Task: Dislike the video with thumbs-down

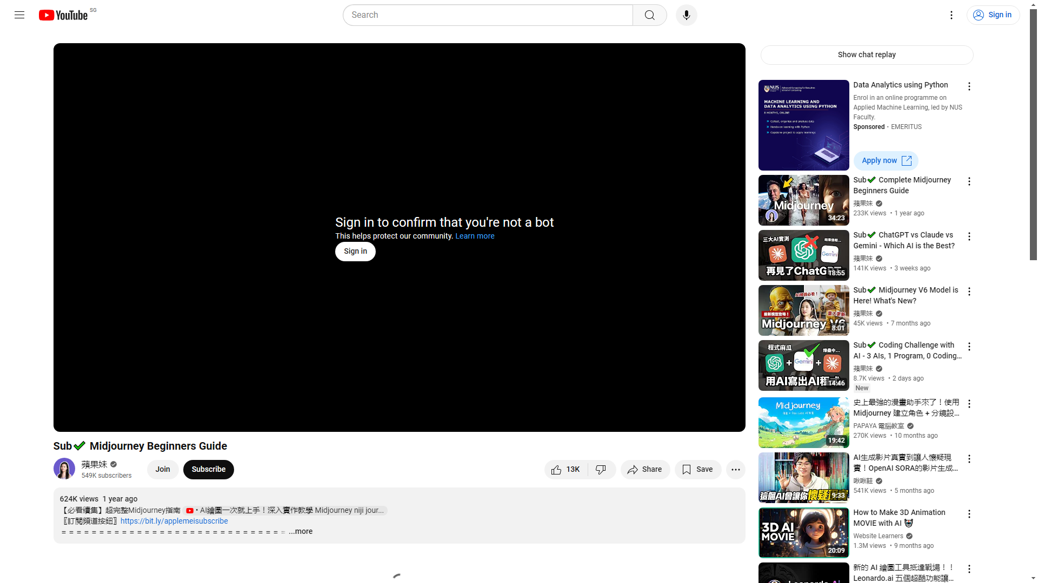Action: tap(601, 470)
